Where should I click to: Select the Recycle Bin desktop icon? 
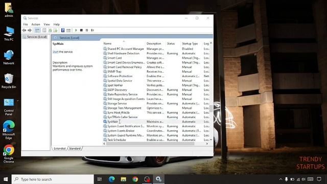(x=9, y=81)
